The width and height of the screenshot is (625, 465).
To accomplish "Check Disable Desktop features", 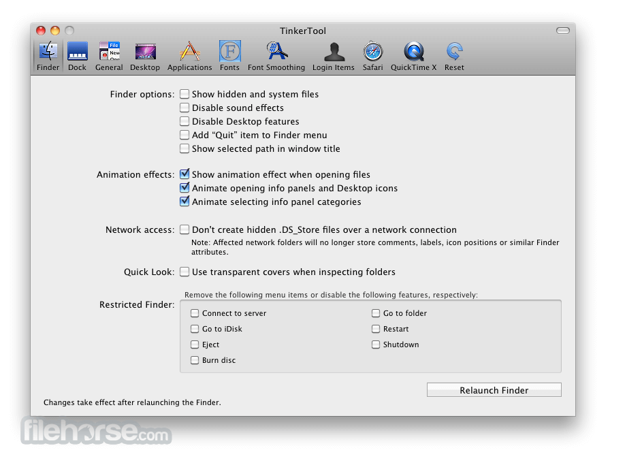I will [x=184, y=121].
